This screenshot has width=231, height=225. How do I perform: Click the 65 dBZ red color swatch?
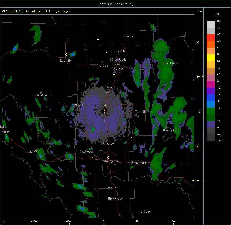click(211, 37)
